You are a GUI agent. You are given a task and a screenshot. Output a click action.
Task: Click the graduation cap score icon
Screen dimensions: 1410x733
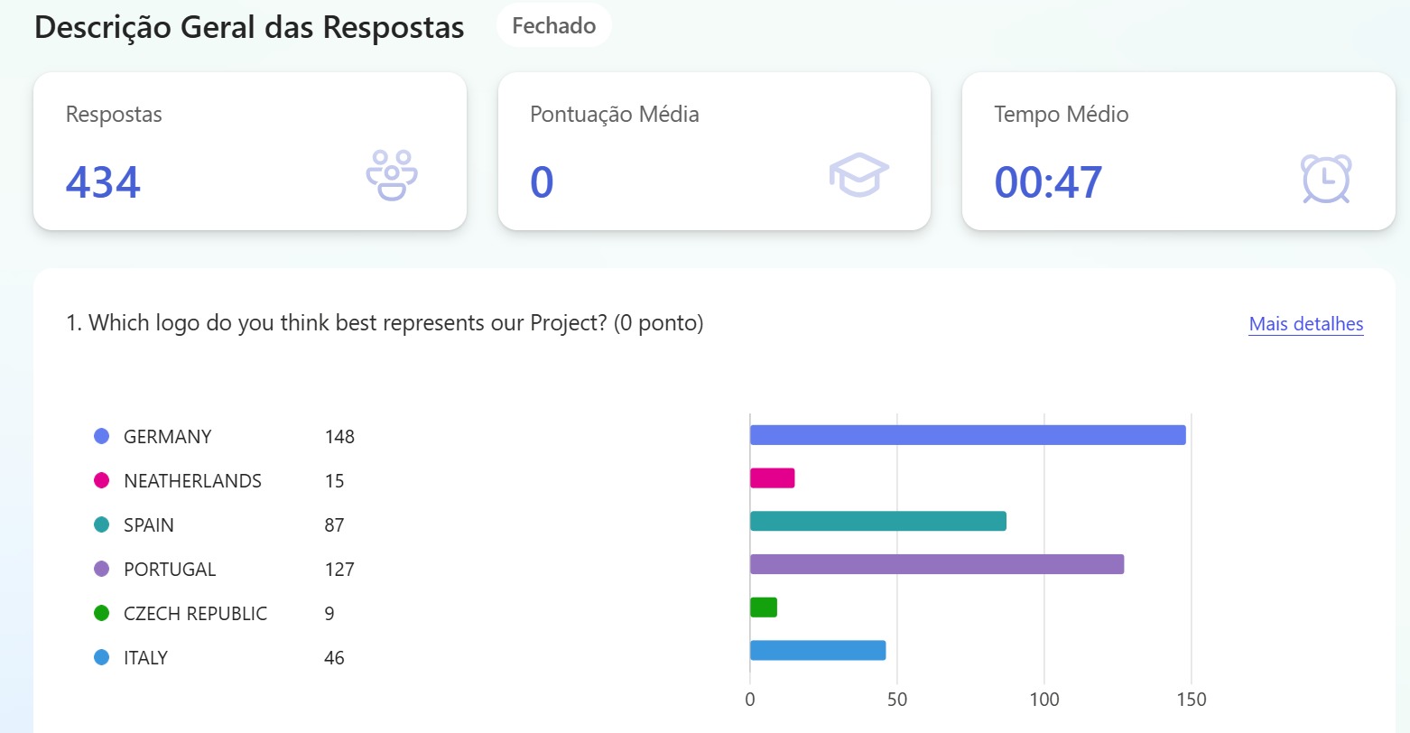pos(858,175)
